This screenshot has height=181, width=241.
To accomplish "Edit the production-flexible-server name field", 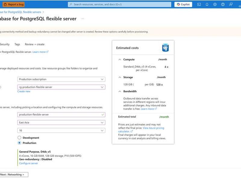I will tap(61, 115).
